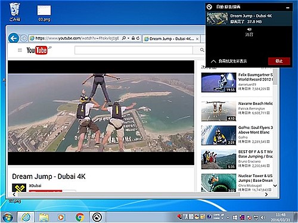
Task: Select the Dream Jump recording thumbnail in recorder
Action: coord(217,18)
